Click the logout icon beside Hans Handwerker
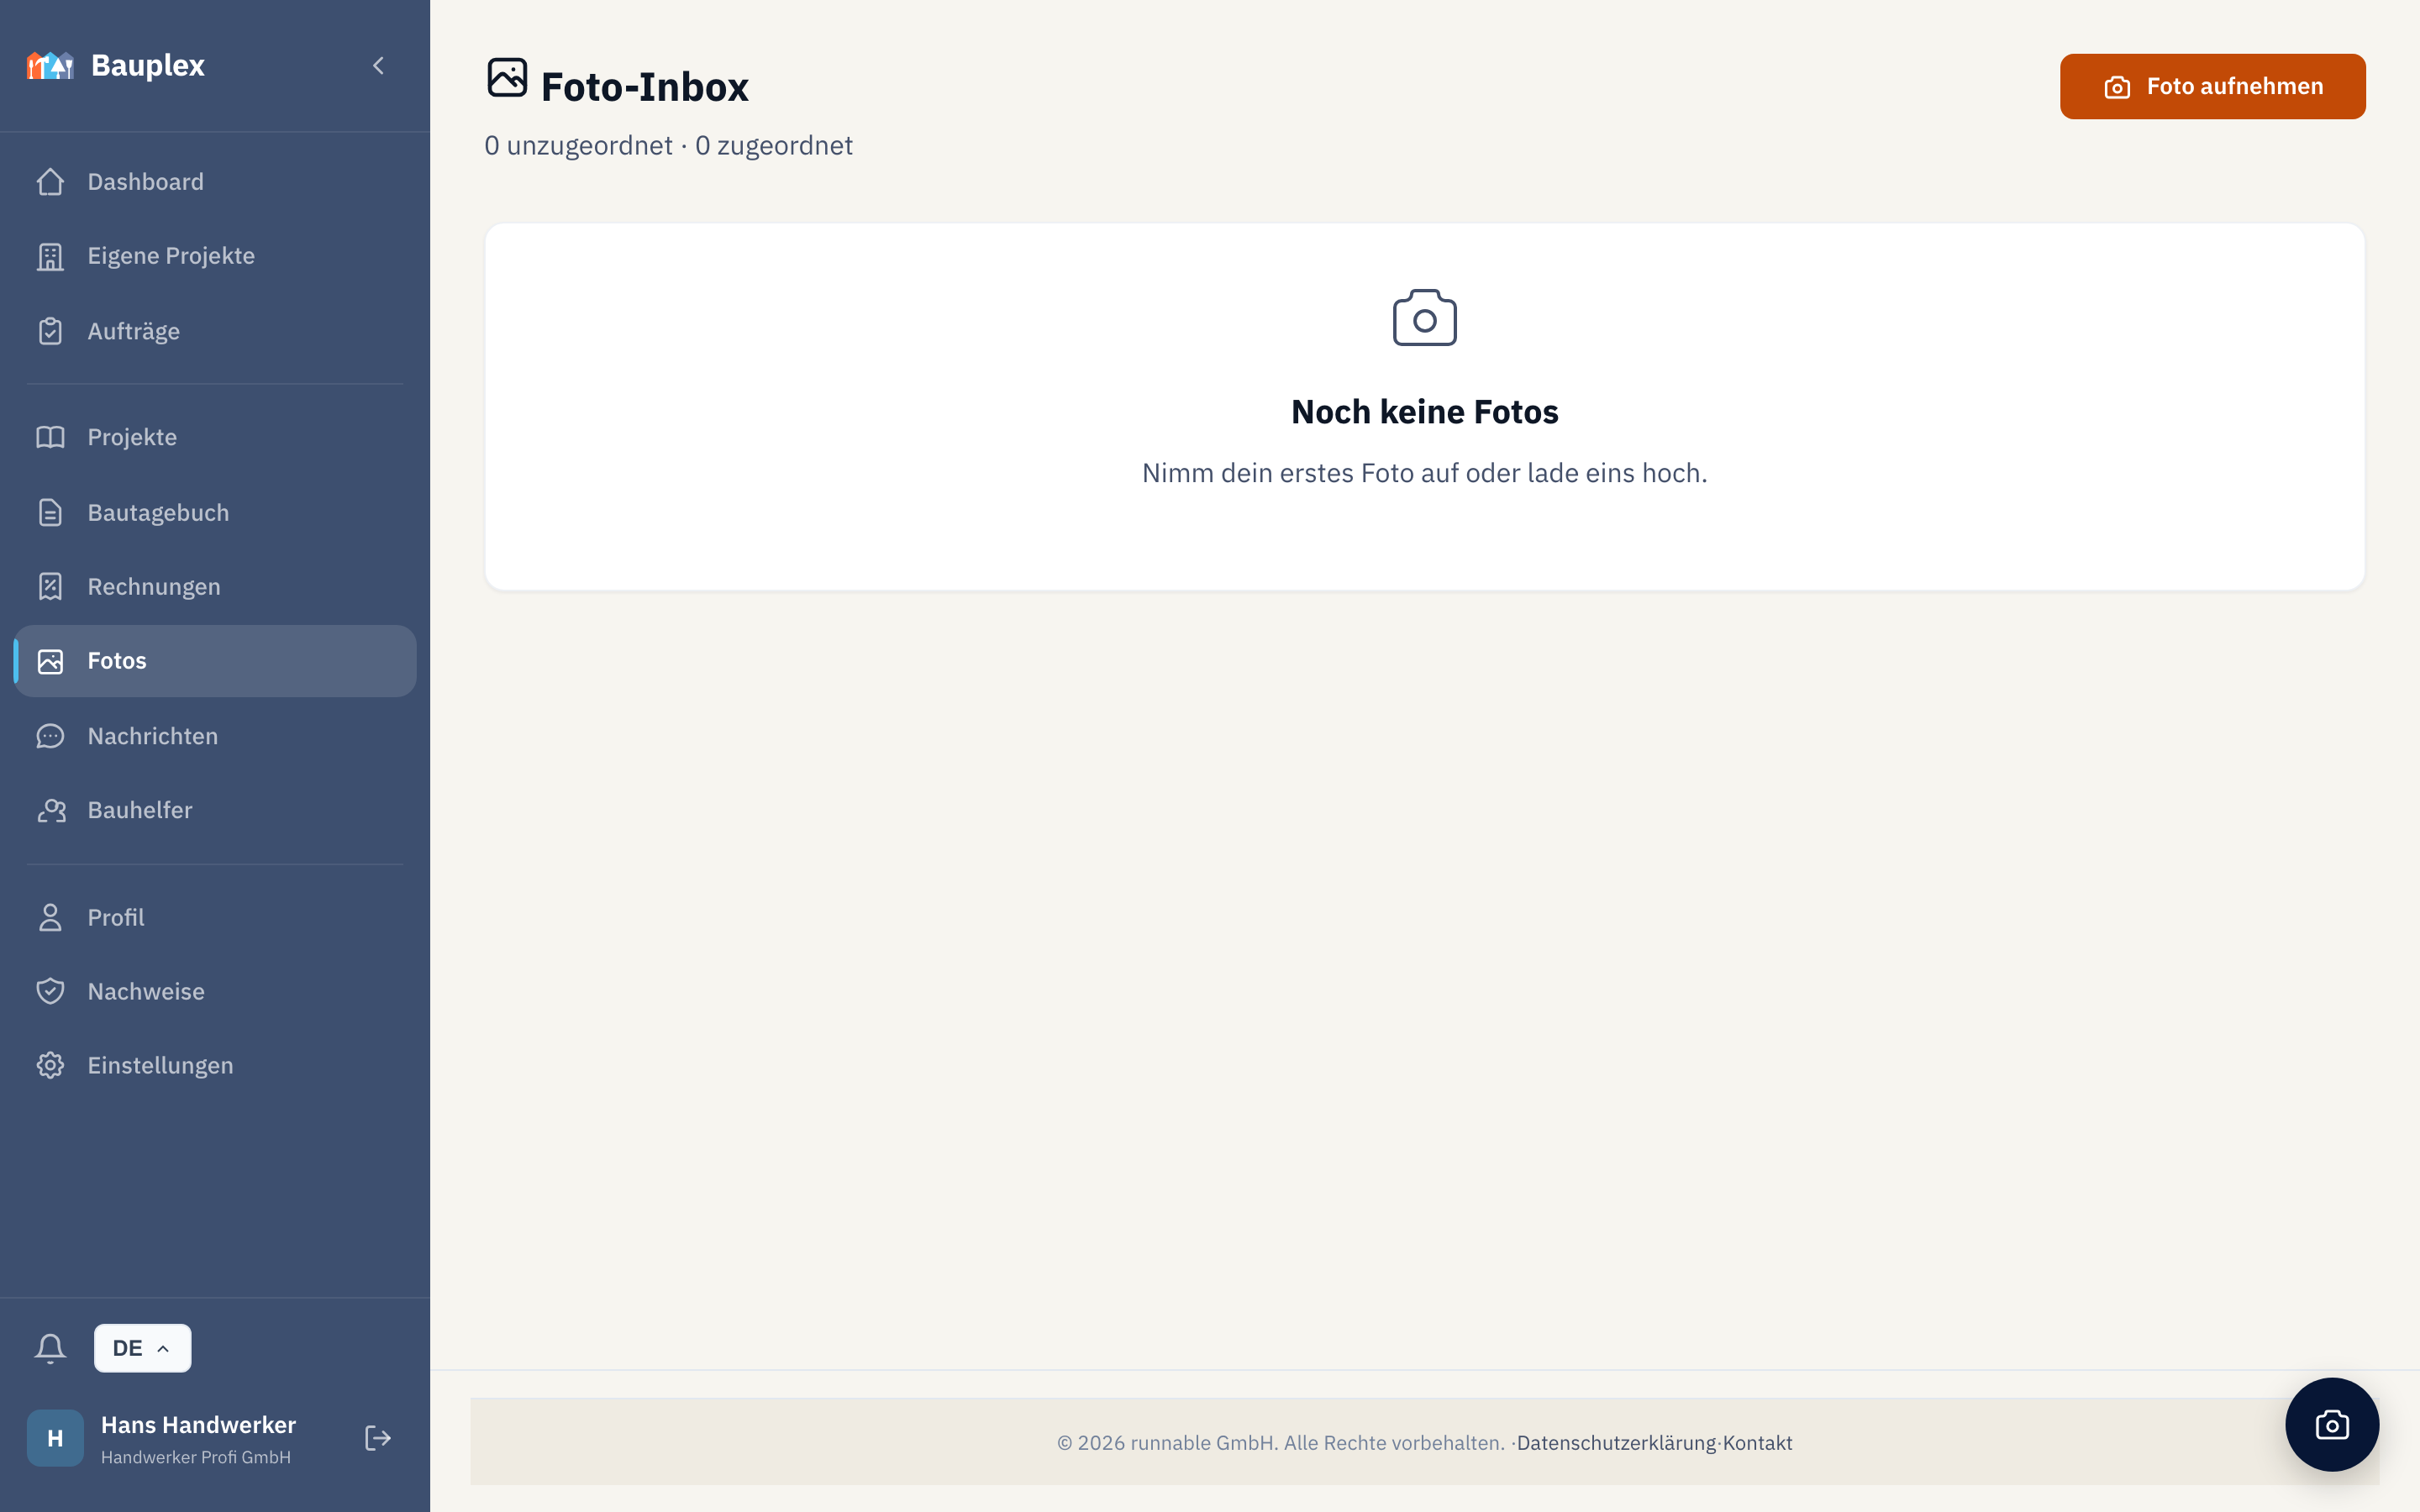 click(377, 1438)
